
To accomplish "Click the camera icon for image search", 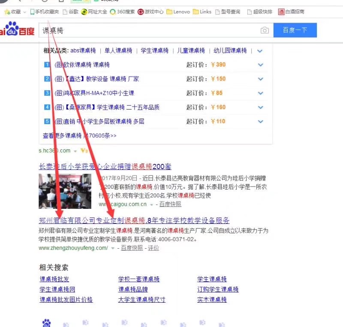I will coord(265,30).
